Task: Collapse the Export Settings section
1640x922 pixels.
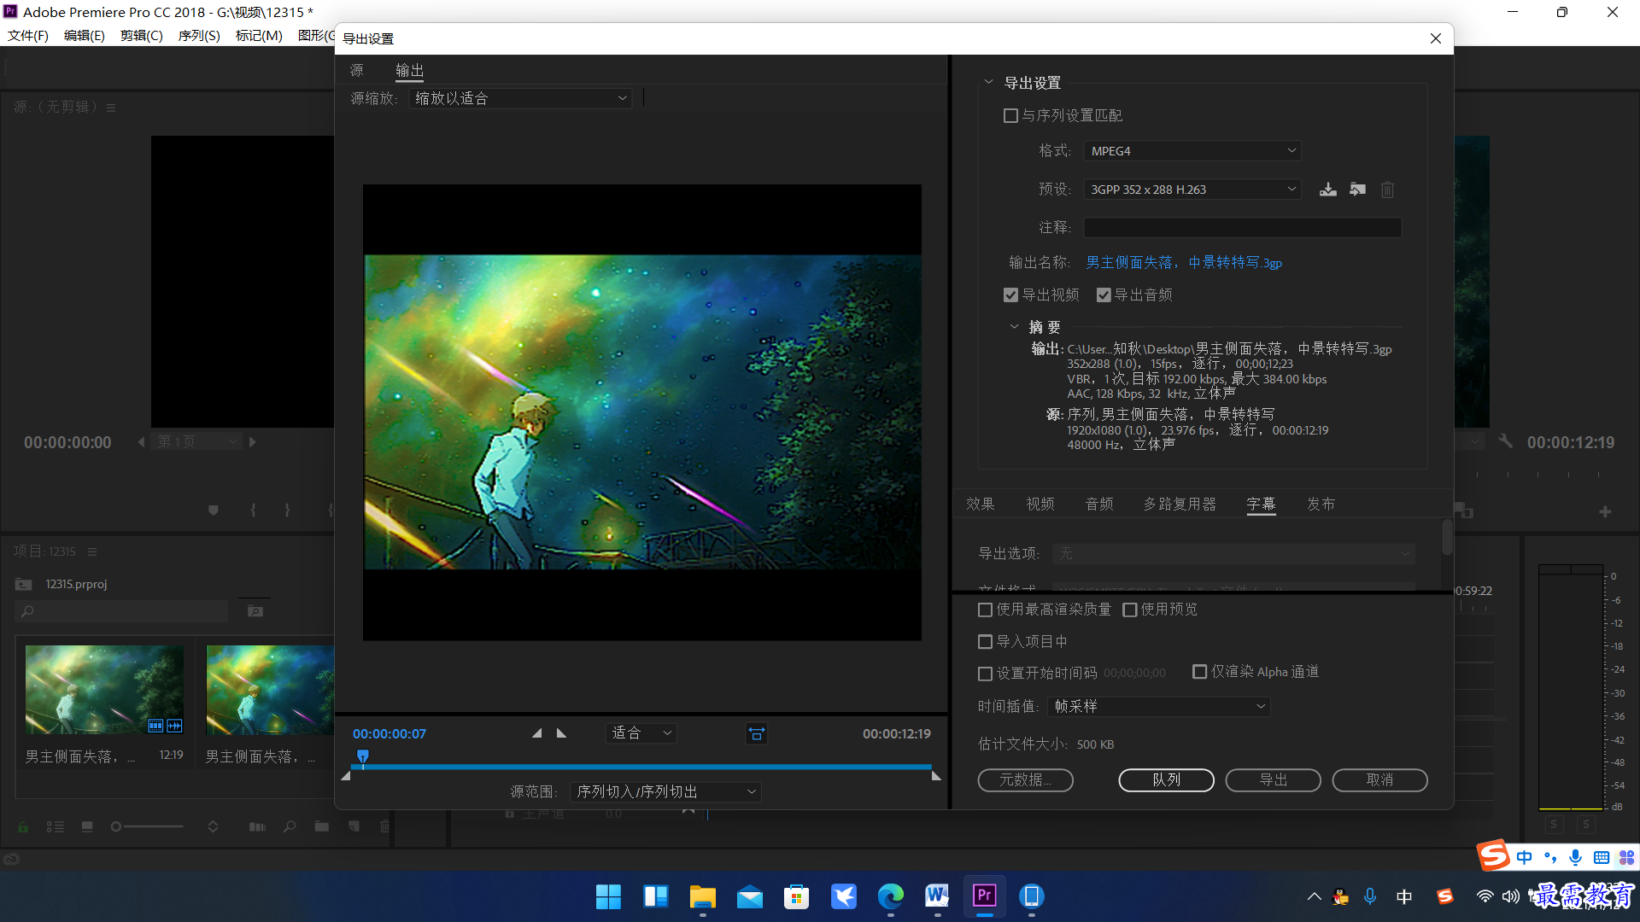Action: [x=988, y=83]
